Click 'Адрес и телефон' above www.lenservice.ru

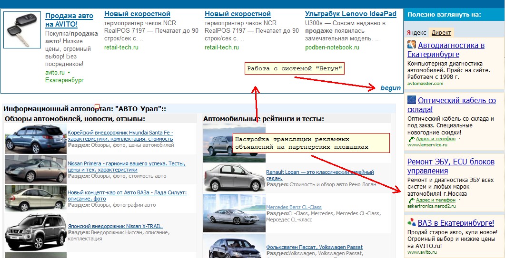pyautogui.click(x=436, y=139)
